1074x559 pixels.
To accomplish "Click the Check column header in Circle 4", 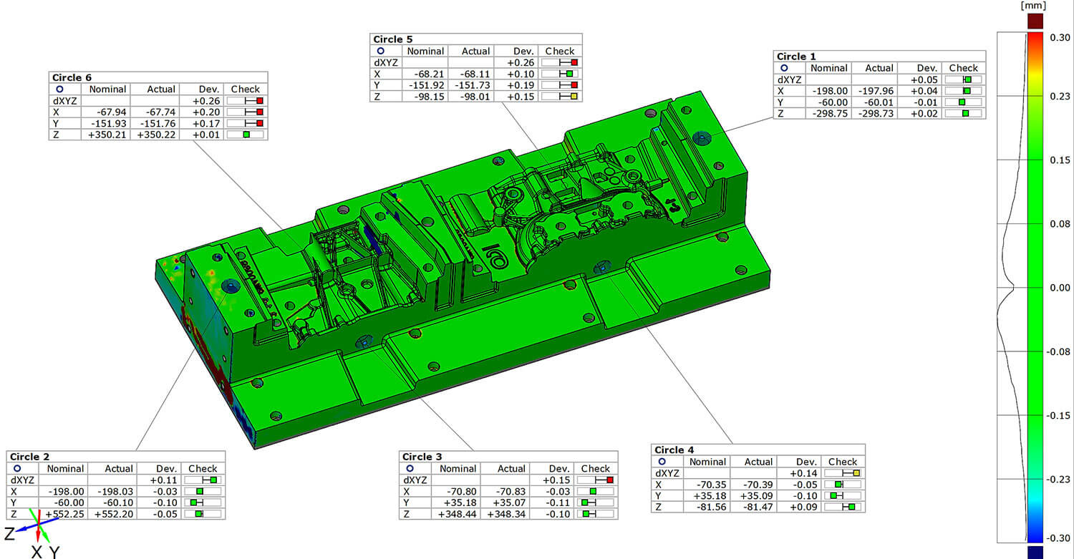I will (x=843, y=462).
